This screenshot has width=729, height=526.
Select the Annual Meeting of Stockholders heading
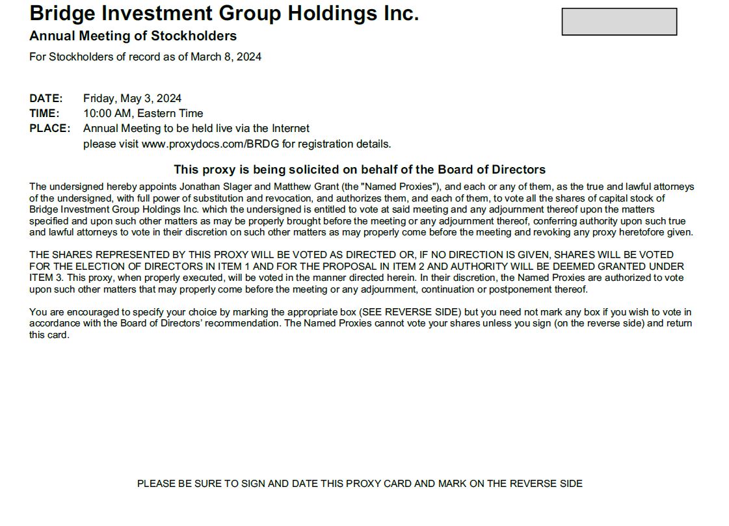(x=133, y=36)
